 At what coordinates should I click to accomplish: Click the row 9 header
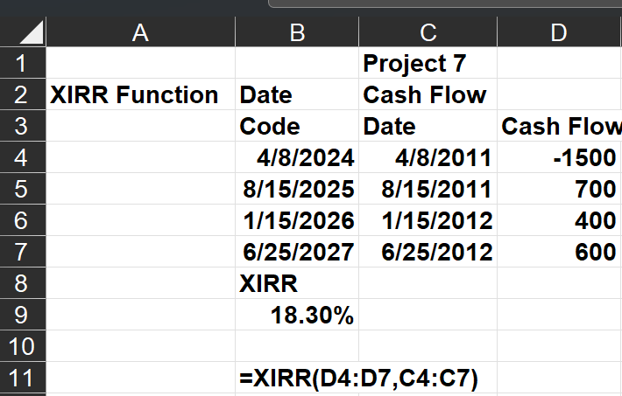tap(22, 315)
